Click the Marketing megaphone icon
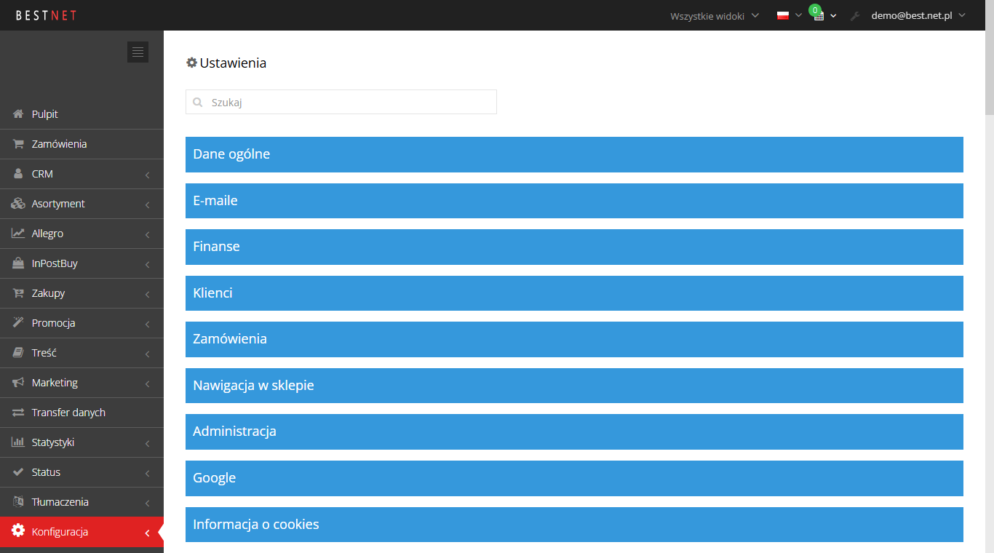994x553 pixels. tap(18, 383)
